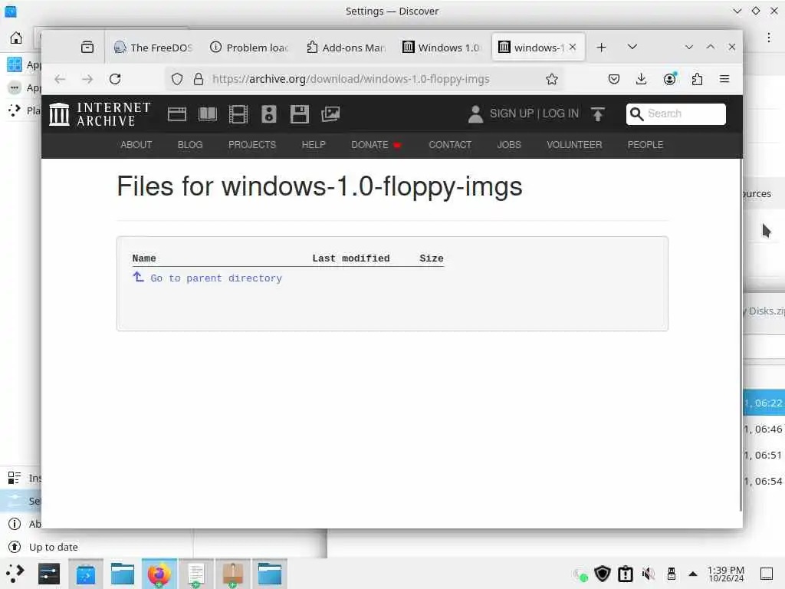This screenshot has height=589, width=785.
Task: Open ABOUT in archive navigation
Action: click(136, 145)
